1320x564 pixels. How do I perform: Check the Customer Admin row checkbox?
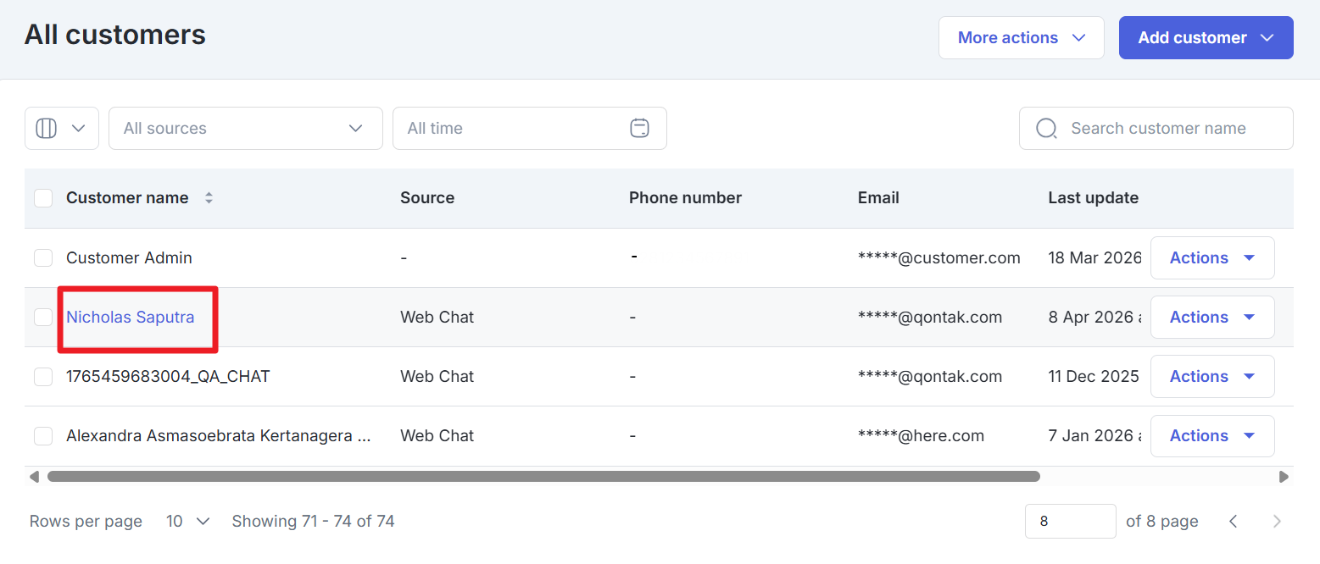point(43,258)
